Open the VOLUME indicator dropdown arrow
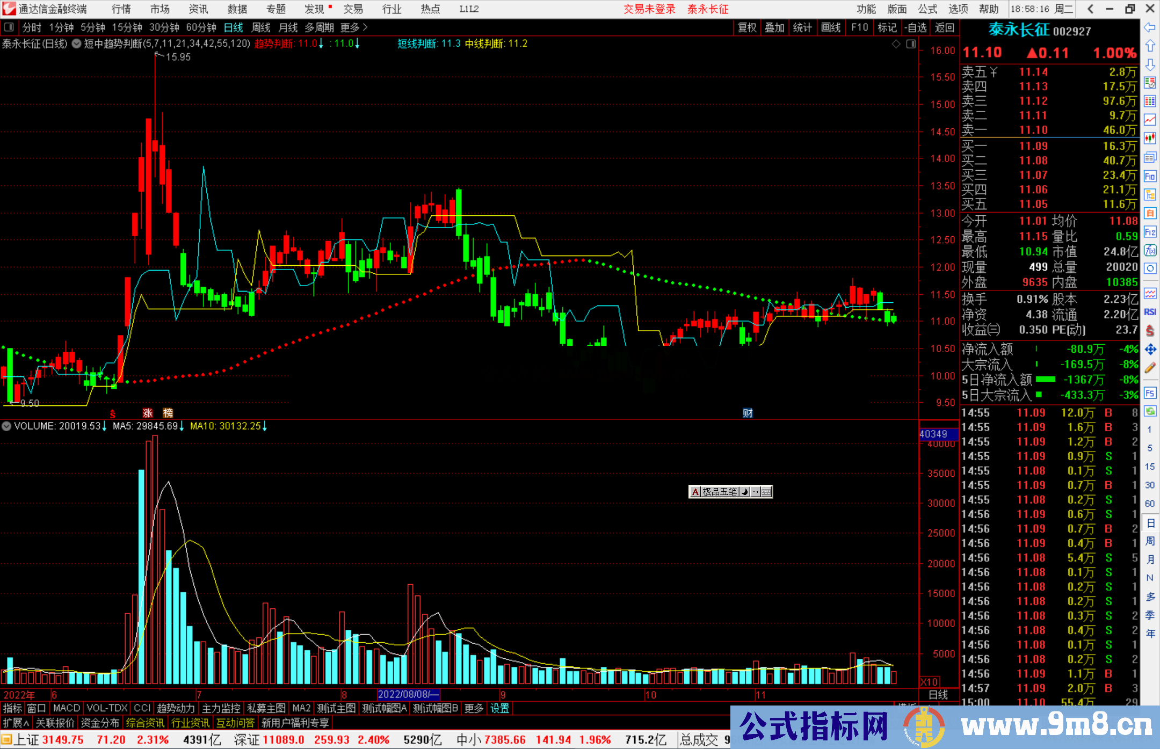Image resolution: width=1160 pixels, height=749 pixels. [x=6, y=426]
